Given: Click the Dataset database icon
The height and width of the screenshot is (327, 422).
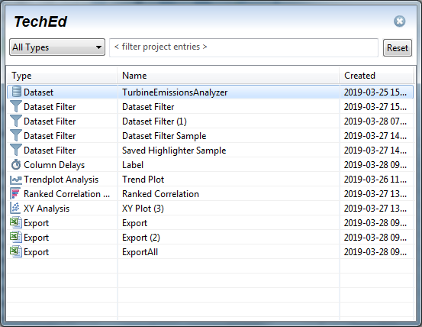Looking at the screenshot, I should [x=17, y=92].
